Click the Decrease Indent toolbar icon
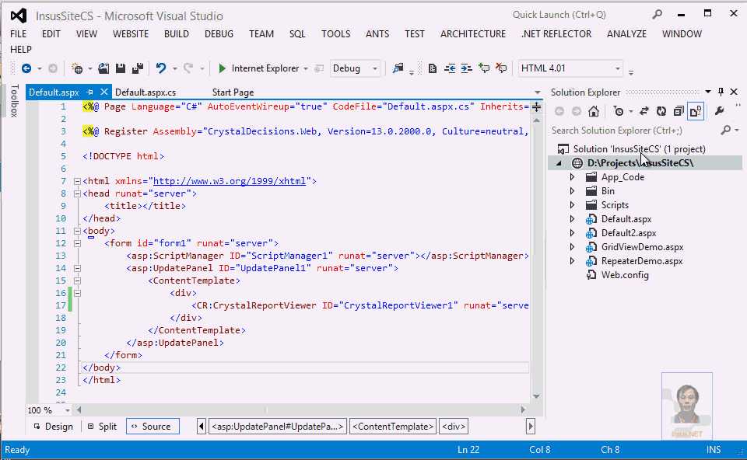747x460 pixels. pos(450,68)
